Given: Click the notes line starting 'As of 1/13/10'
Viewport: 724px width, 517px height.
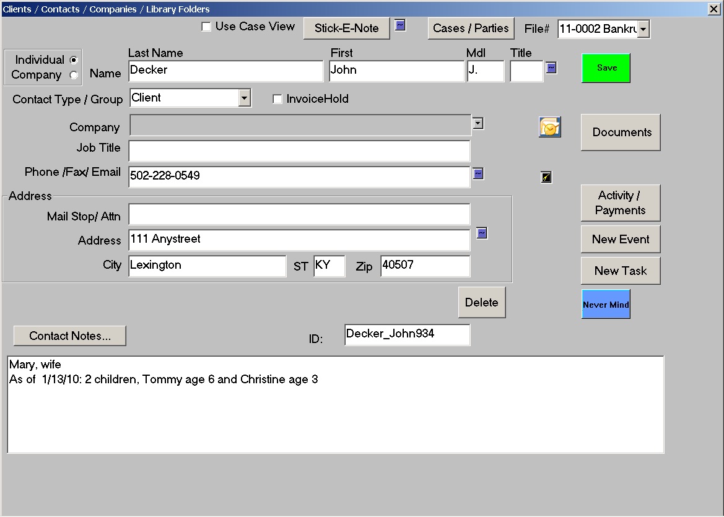Looking at the screenshot, I should click(164, 380).
